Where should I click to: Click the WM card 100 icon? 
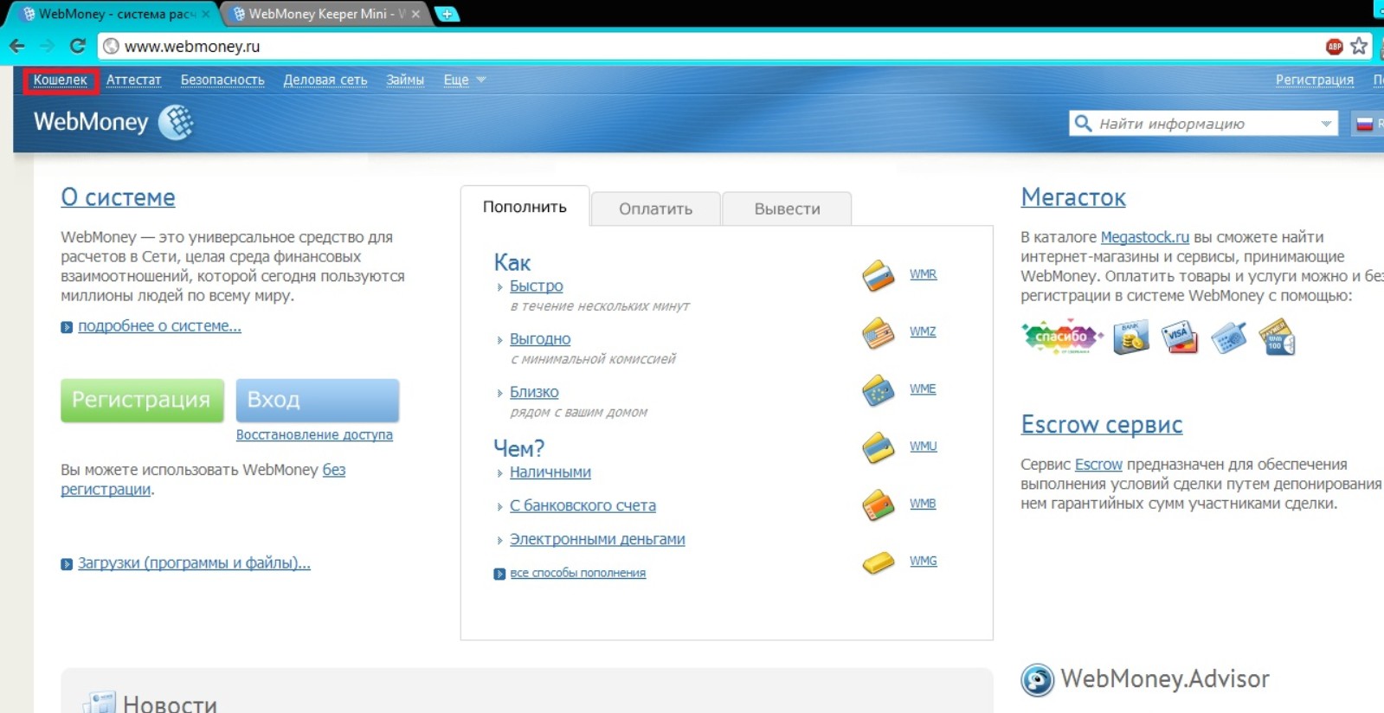click(x=1277, y=337)
